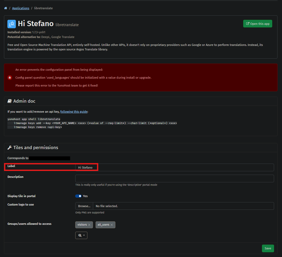This screenshot has width=282, height=257.
Task: Focus the Label field containing 'Hi Stefano'
Action: coord(174,168)
